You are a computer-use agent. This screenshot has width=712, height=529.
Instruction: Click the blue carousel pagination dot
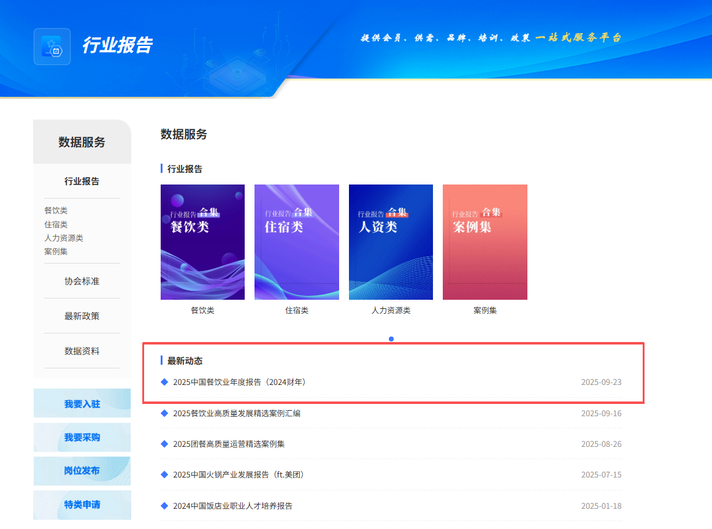click(391, 339)
